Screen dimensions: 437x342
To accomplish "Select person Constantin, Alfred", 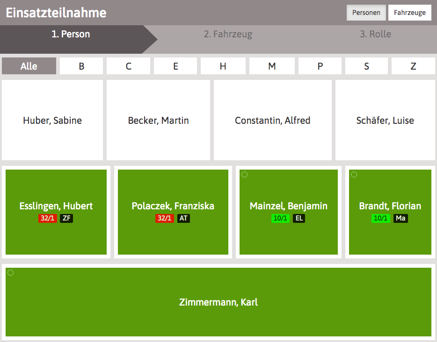I will [272, 121].
